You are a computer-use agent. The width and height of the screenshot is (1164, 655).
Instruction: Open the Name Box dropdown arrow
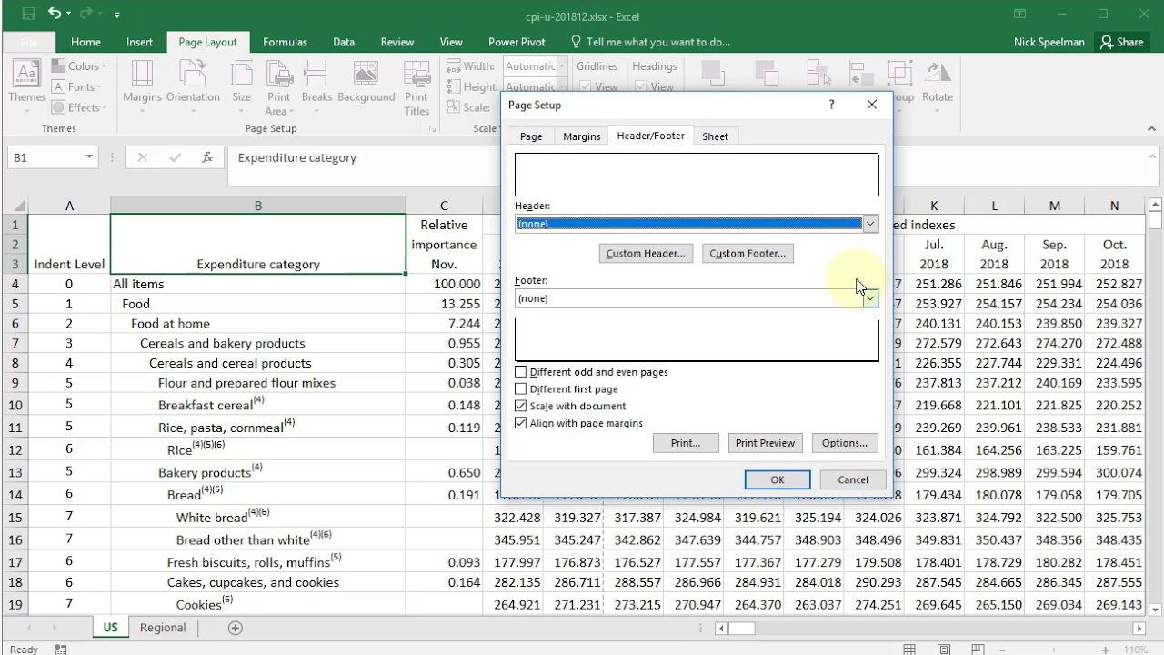click(x=89, y=157)
